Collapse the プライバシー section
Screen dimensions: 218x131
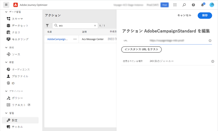[x=6, y=91]
